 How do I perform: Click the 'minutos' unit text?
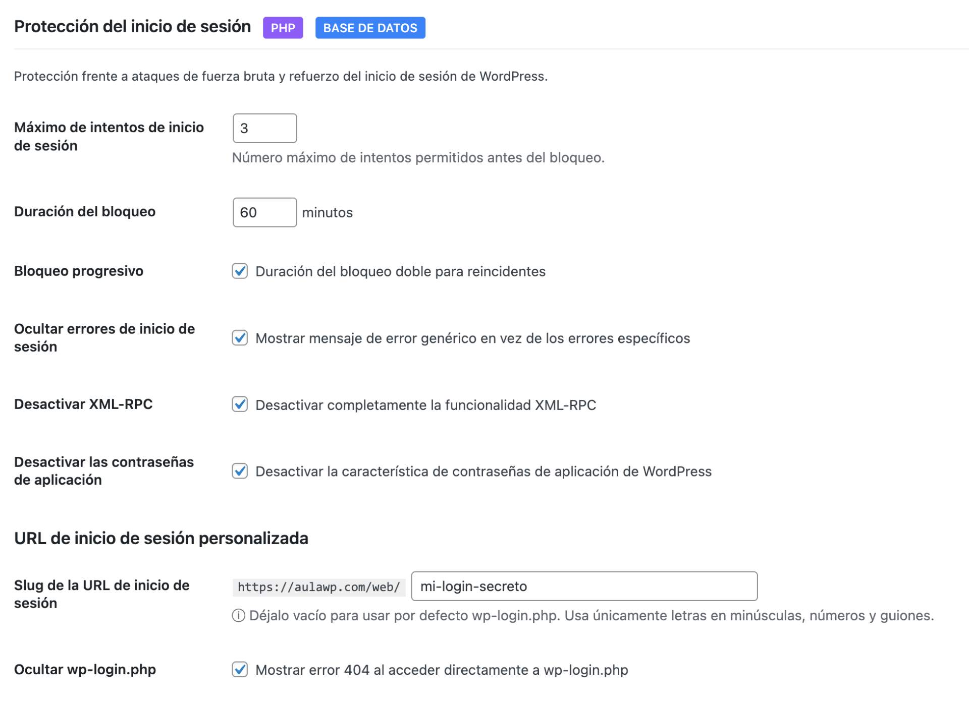click(x=327, y=213)
